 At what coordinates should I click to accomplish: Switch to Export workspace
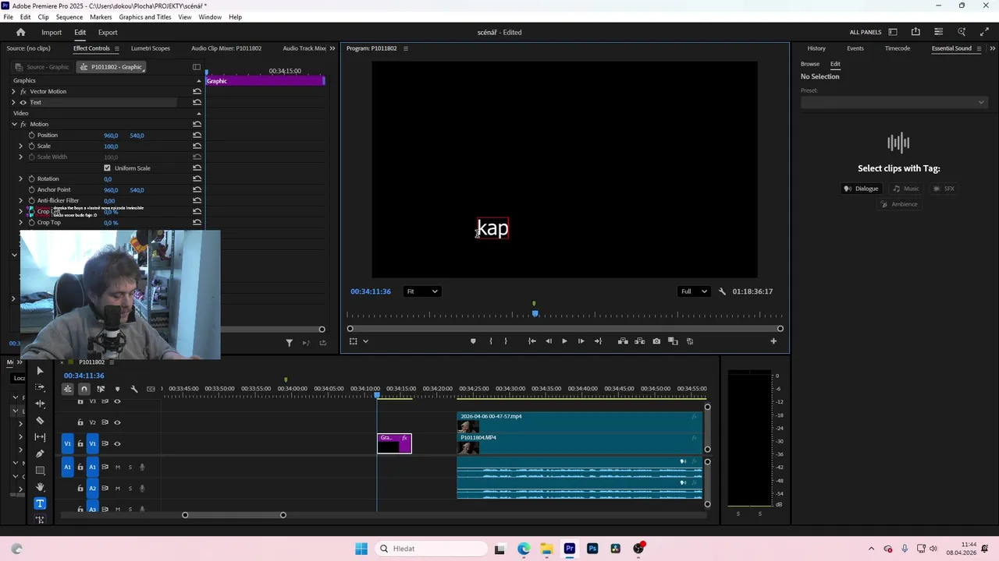108,33
